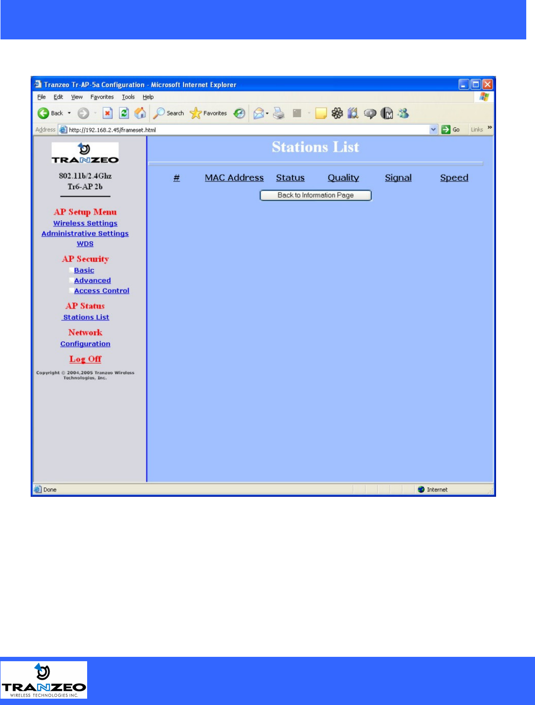Click the AP Setup Menu heading

tap(85, 212)
